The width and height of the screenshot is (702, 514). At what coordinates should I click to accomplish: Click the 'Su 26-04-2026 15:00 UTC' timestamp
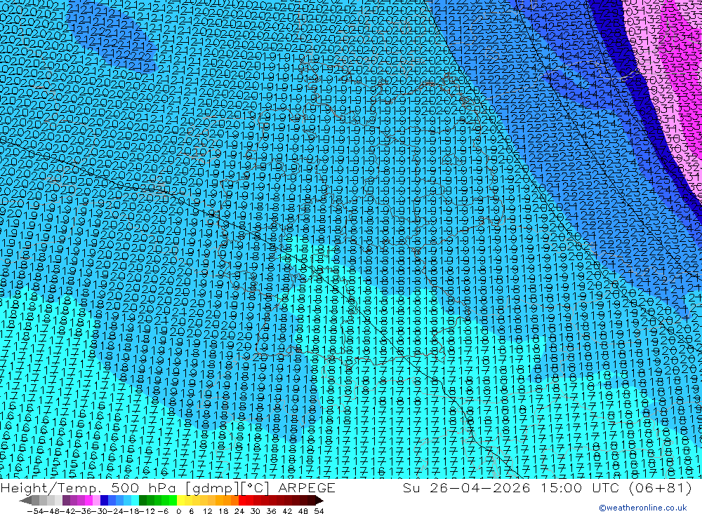512,487
